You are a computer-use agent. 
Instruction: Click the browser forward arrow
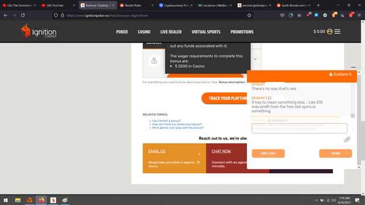(14, 15)
